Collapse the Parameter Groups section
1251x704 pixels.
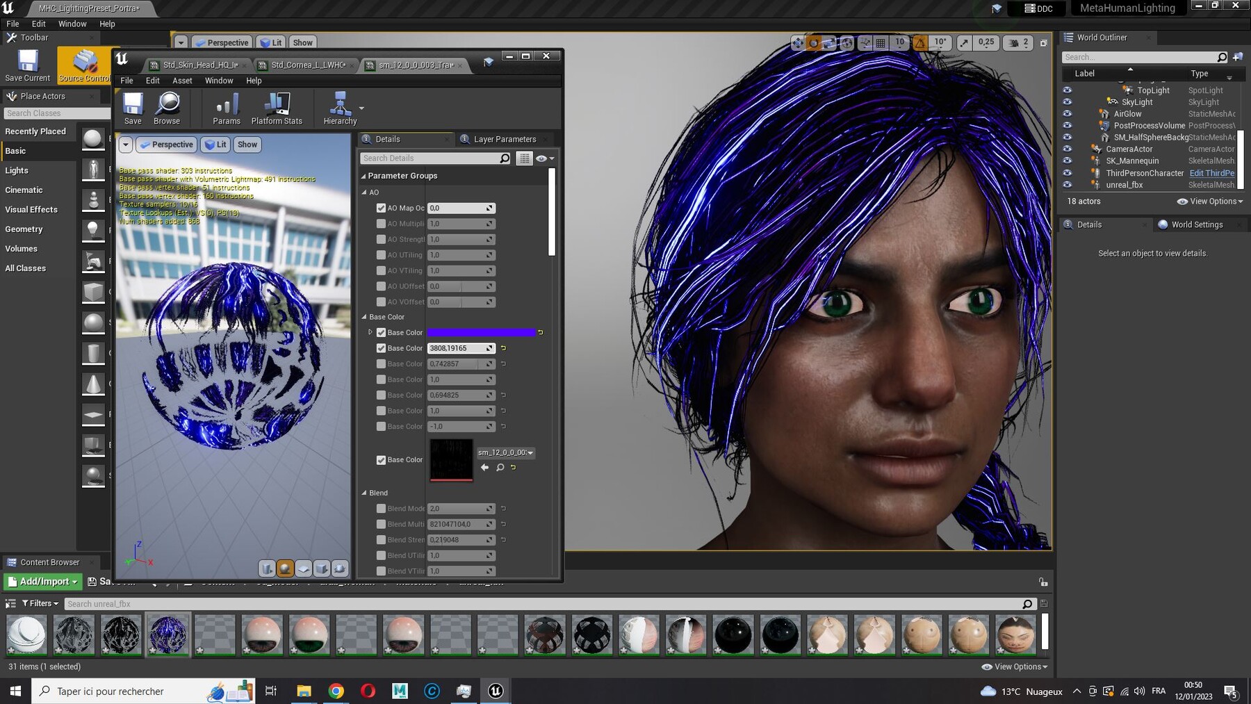pos(363,176)
